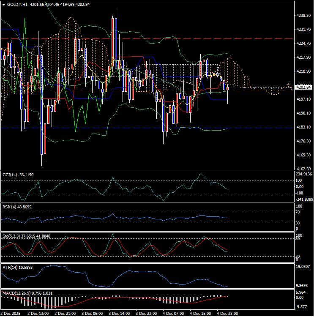The width and height of the screenshot is (314, 317).
Task: Click the current price tag 4202.84
Action: [304, 87]
